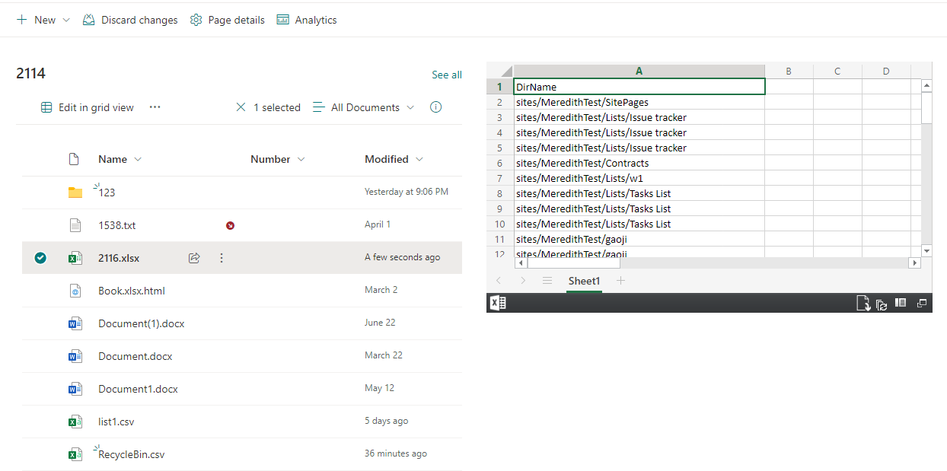Click the add new sheet plus icon
This screenshot has width=947, height=471.
click(x=620, y=281)
